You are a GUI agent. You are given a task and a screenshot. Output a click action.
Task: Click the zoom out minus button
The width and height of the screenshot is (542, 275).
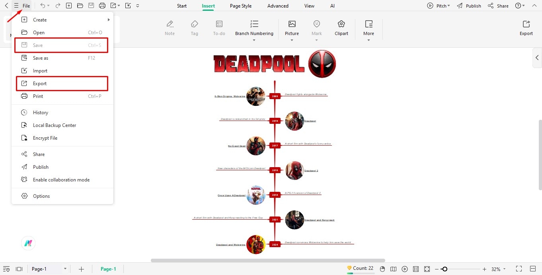[437, 269]
